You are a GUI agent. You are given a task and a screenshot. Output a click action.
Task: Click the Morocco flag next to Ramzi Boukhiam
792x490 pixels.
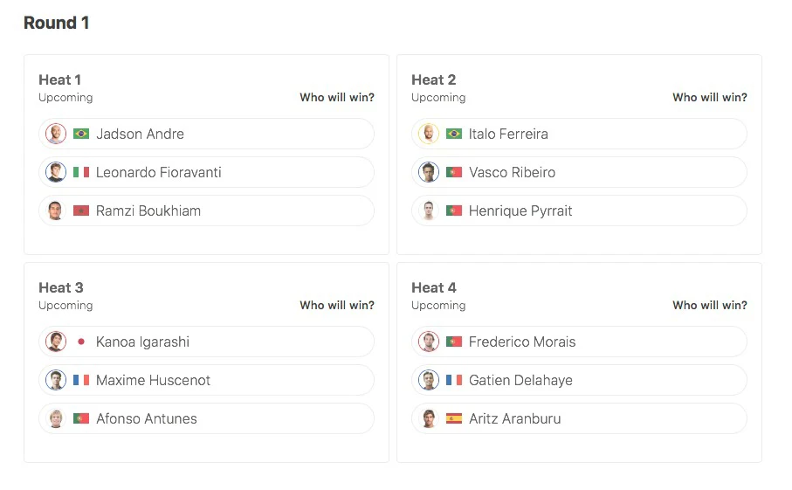click(81, 210)
